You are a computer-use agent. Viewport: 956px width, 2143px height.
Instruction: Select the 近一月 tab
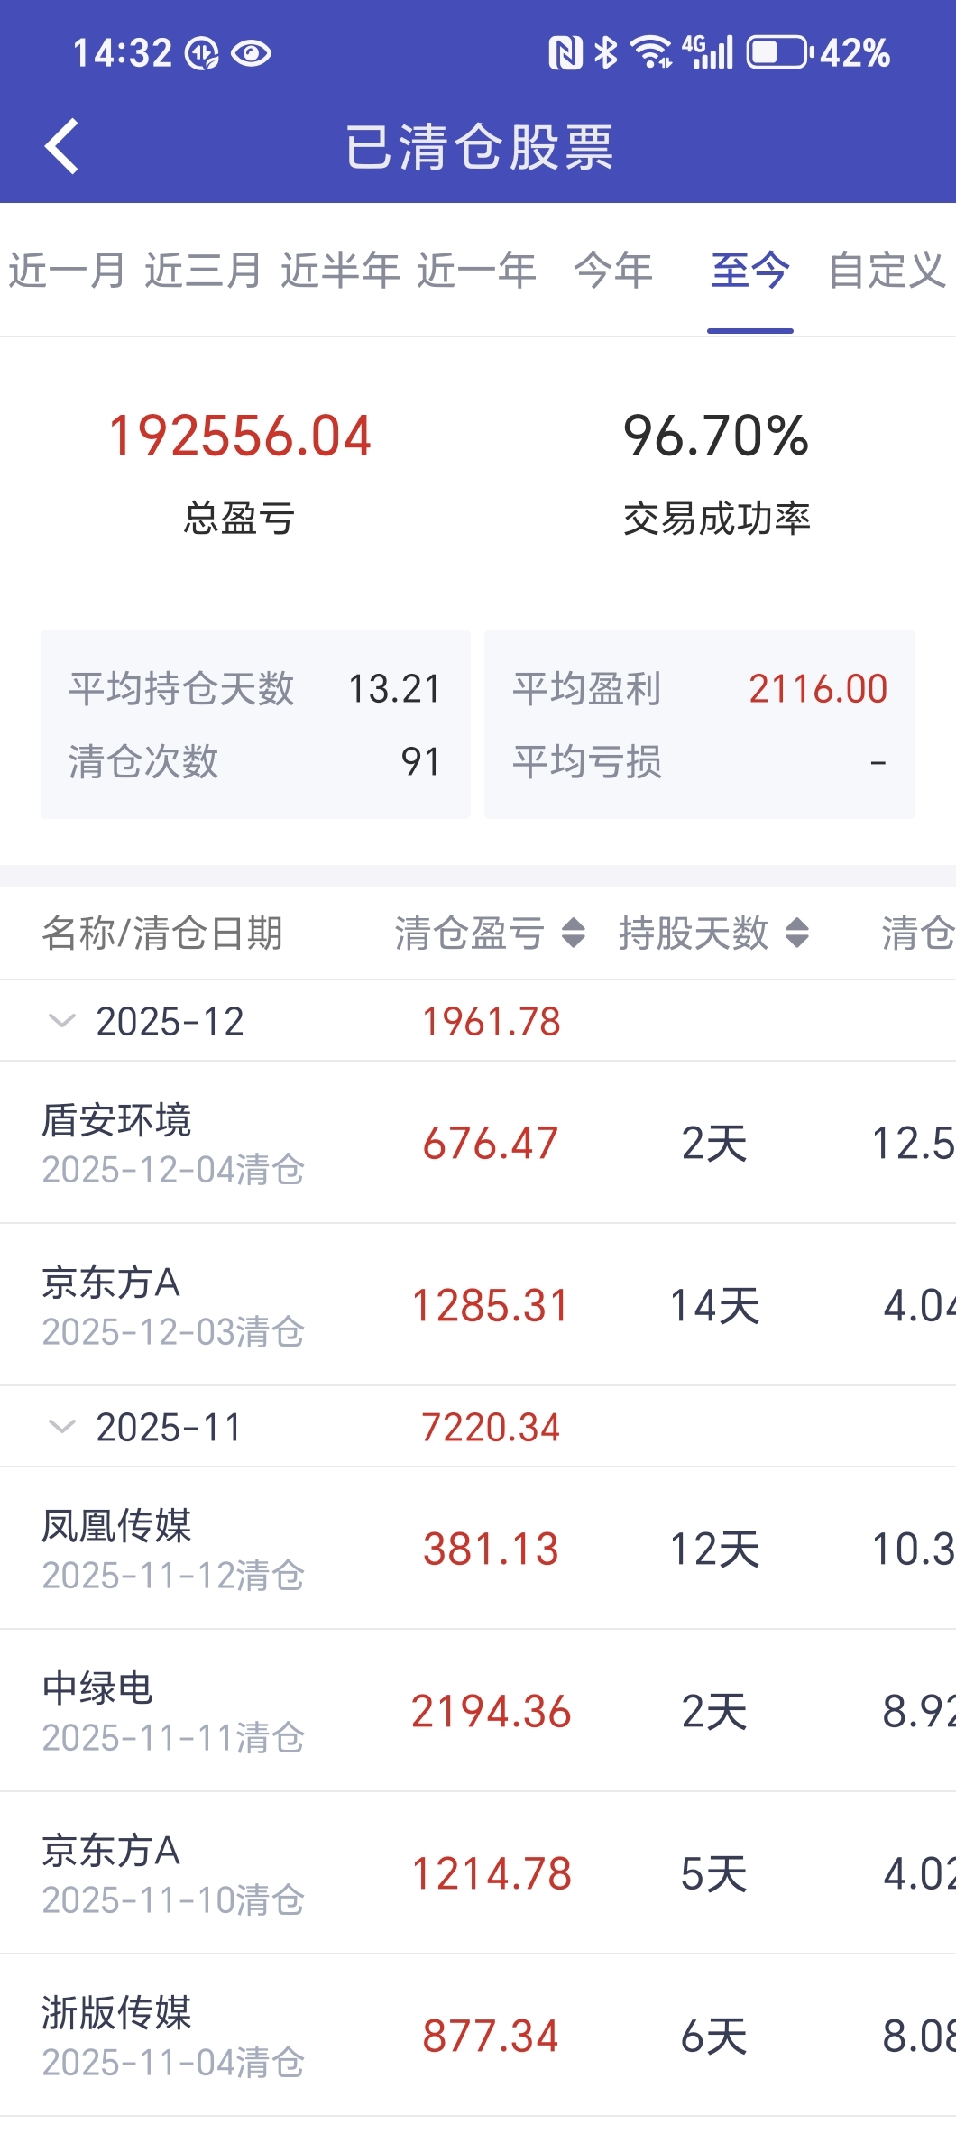point(67,271)
